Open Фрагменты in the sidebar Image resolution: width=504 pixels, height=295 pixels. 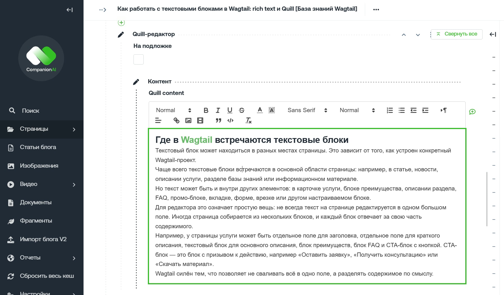(42, 221)
